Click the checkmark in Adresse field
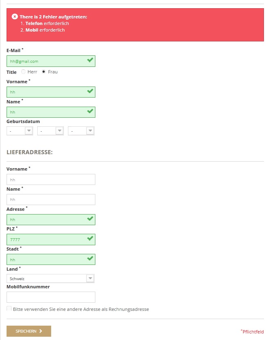266x340 pixels. click(x=90, y=218)
